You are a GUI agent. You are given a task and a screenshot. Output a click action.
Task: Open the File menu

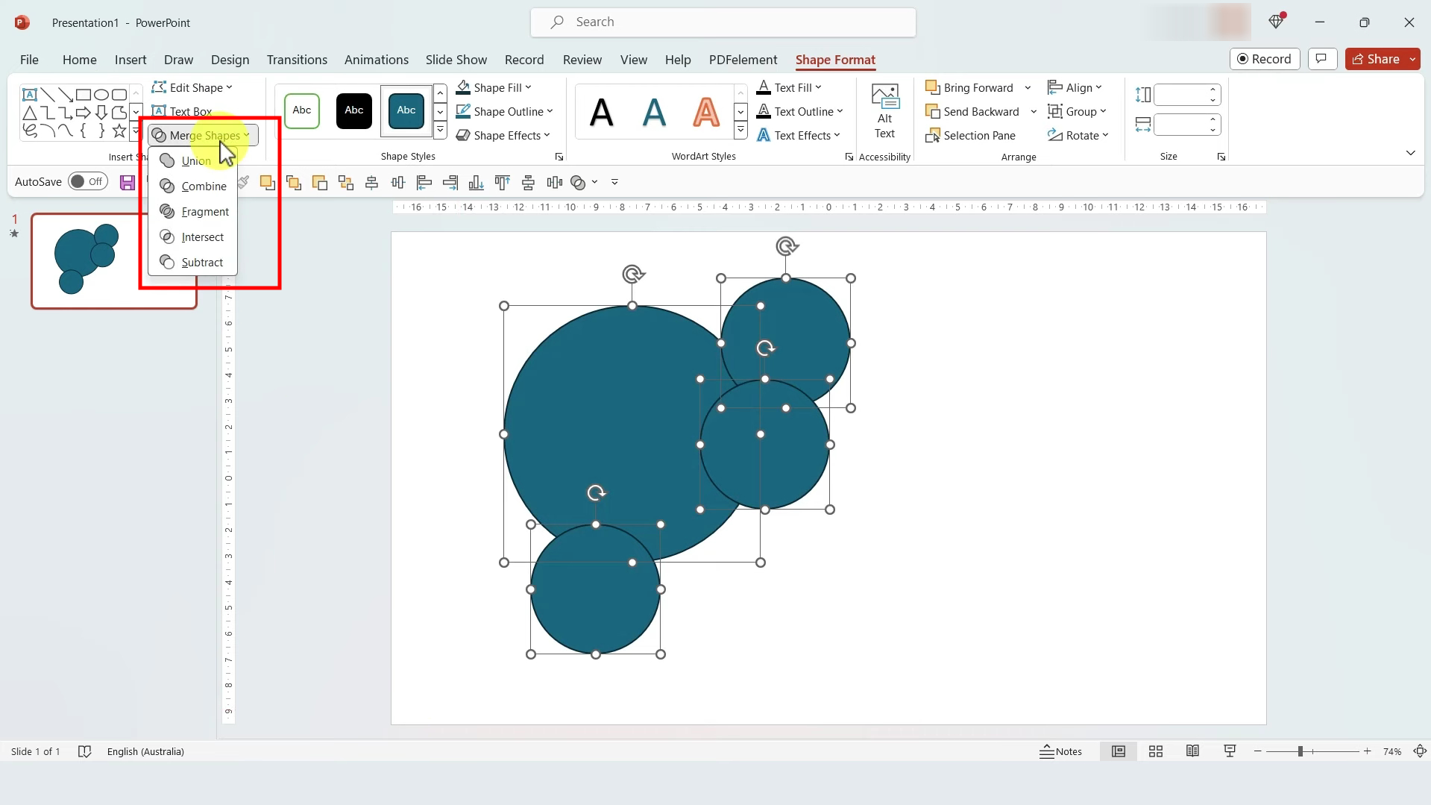[x=29, y=60]
